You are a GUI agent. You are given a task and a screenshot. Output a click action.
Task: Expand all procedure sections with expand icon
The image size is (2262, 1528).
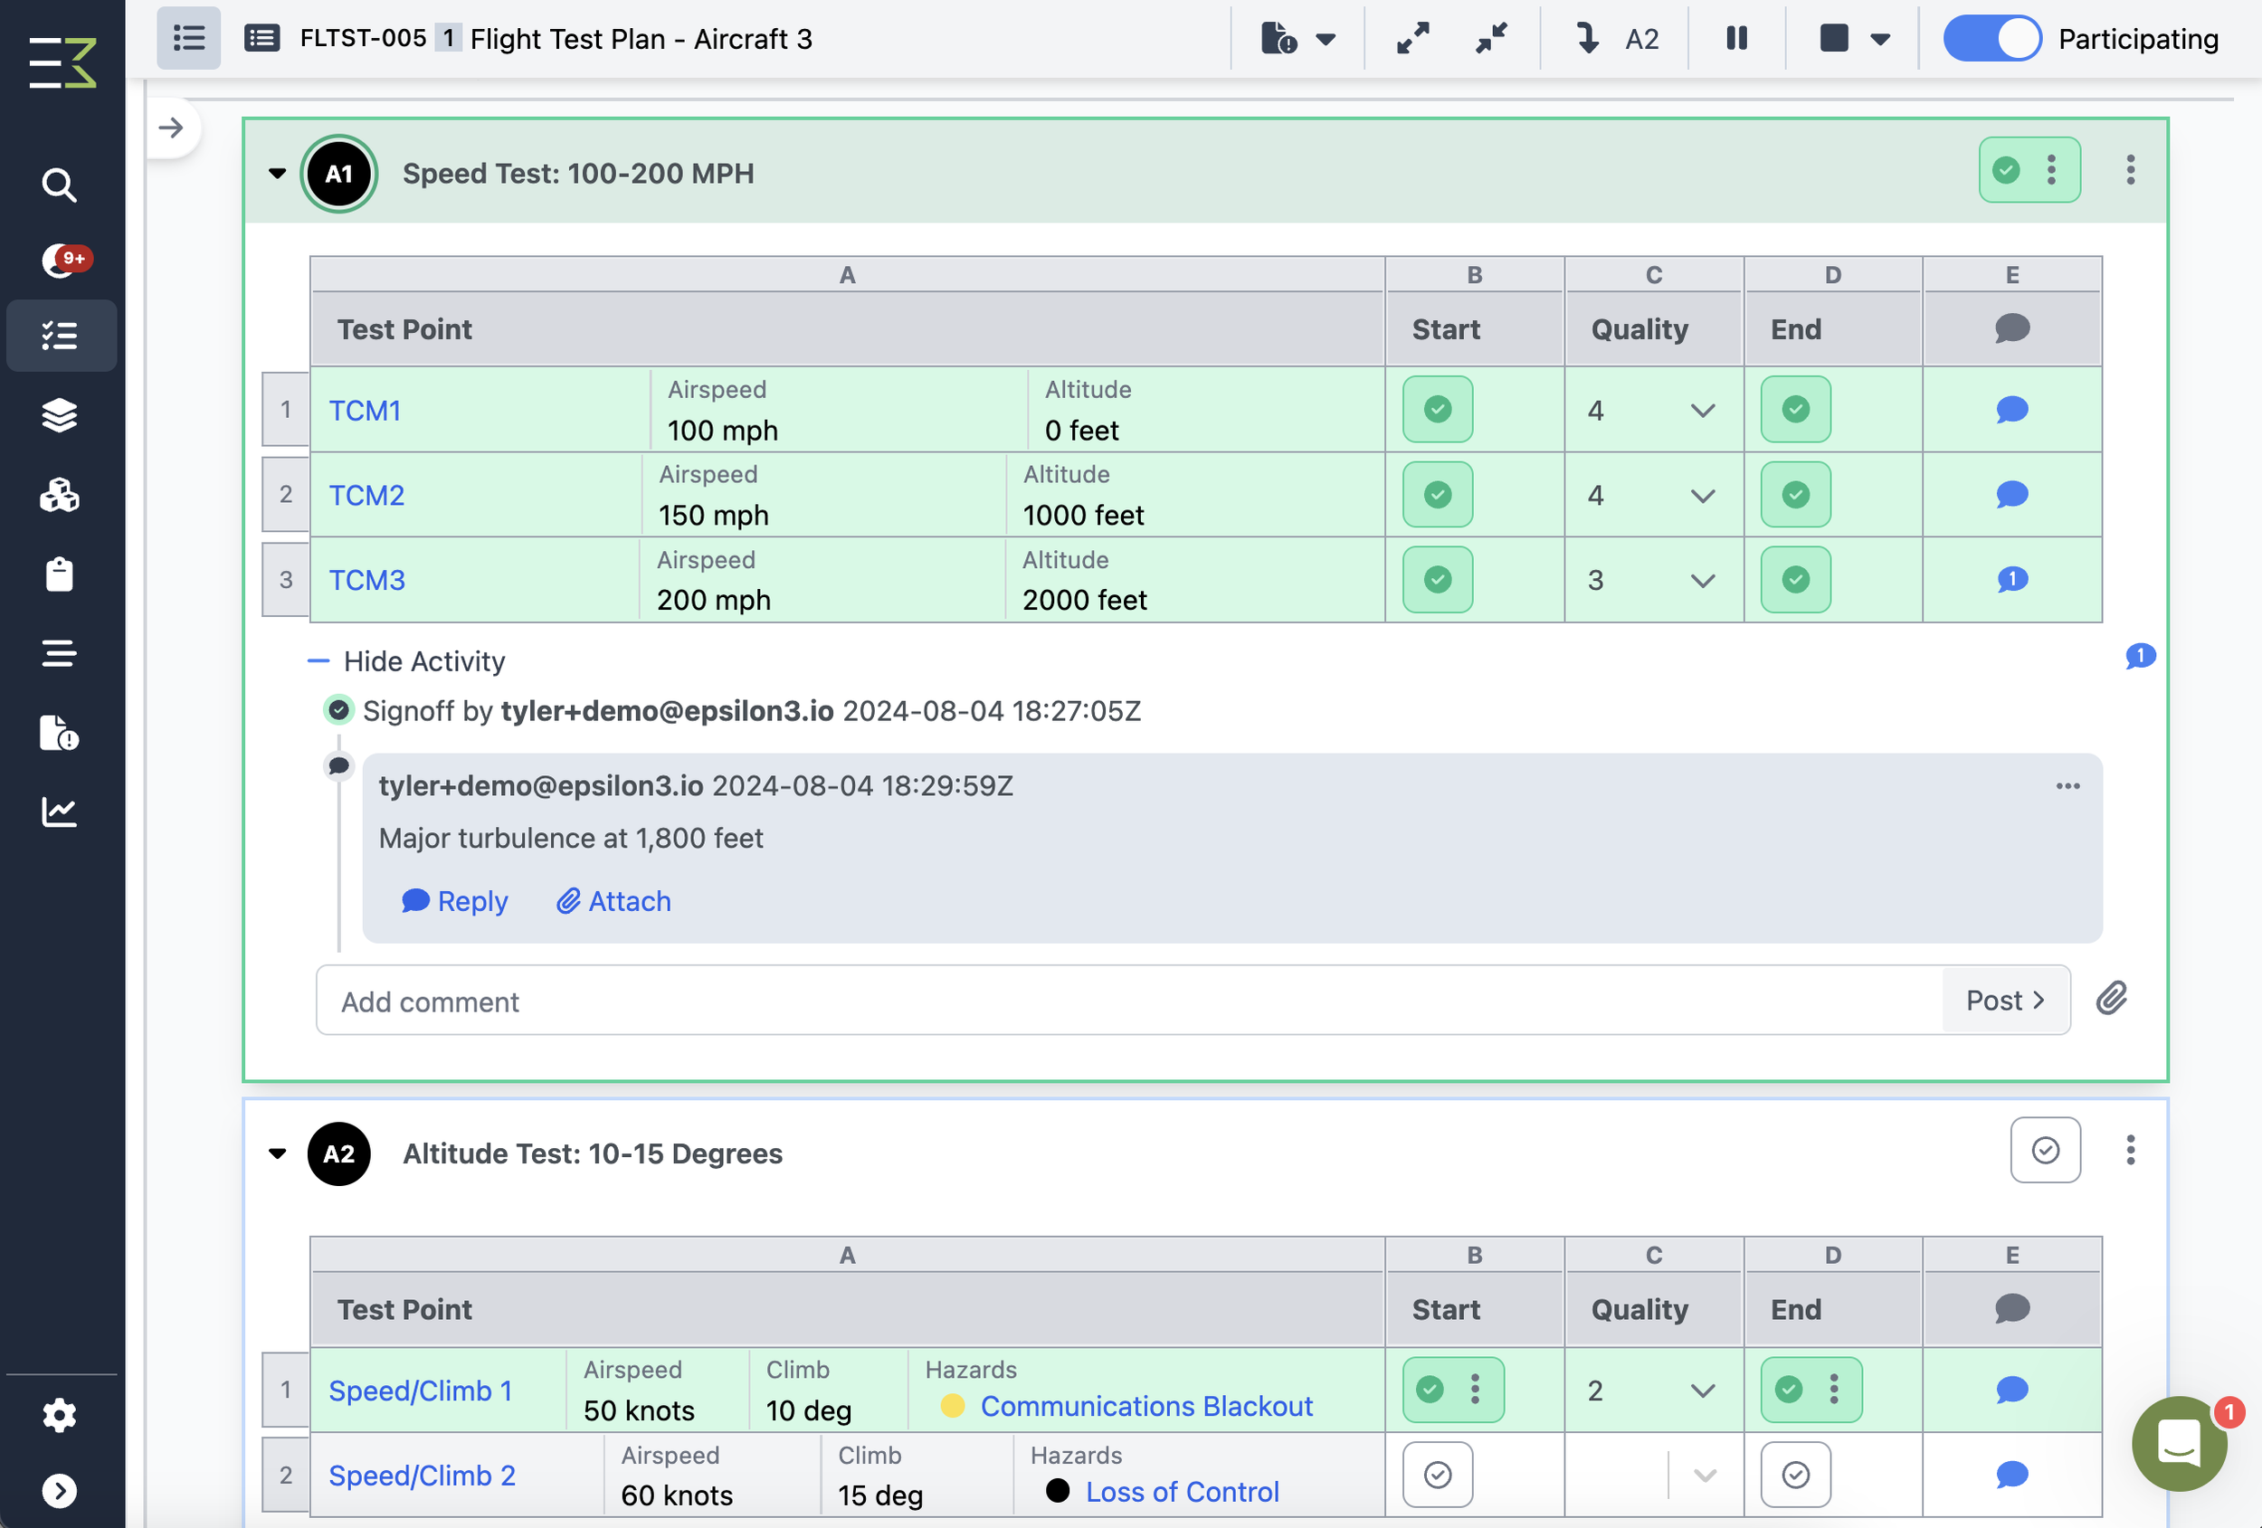pos(1413,39)
